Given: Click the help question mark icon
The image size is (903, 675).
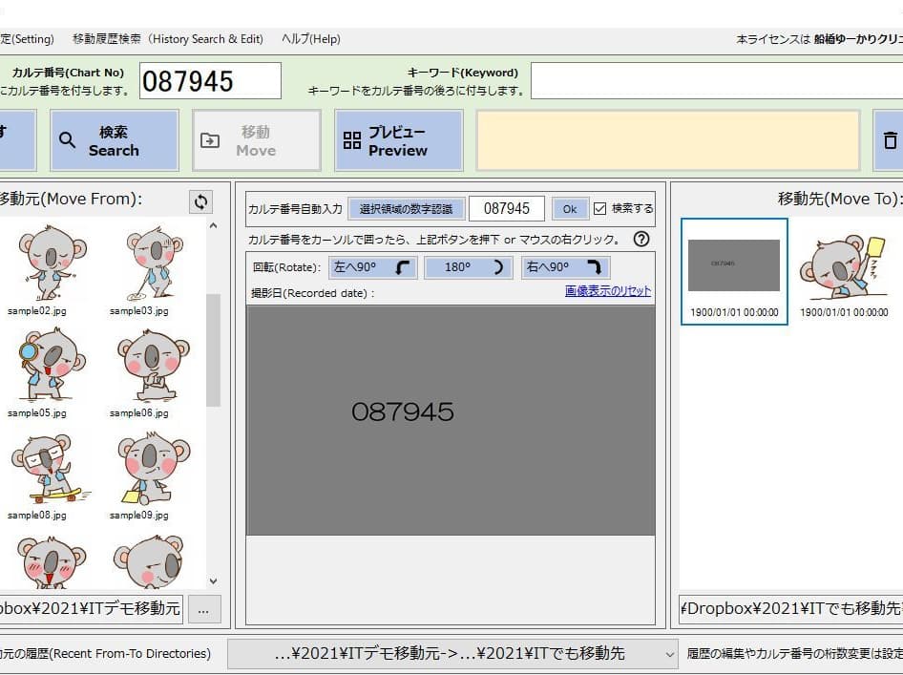Looking at the screenshot, I should [x=641, y=240].
